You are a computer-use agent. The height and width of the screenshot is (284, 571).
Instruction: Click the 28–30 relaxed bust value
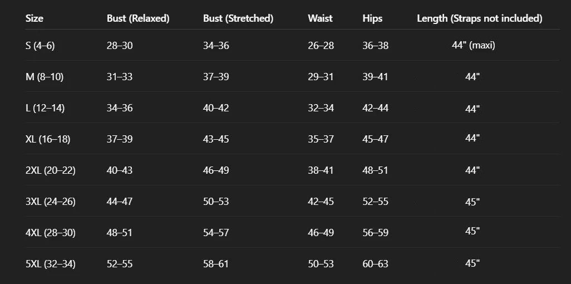120,46
